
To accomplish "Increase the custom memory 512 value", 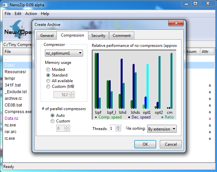I will (71, 93).
